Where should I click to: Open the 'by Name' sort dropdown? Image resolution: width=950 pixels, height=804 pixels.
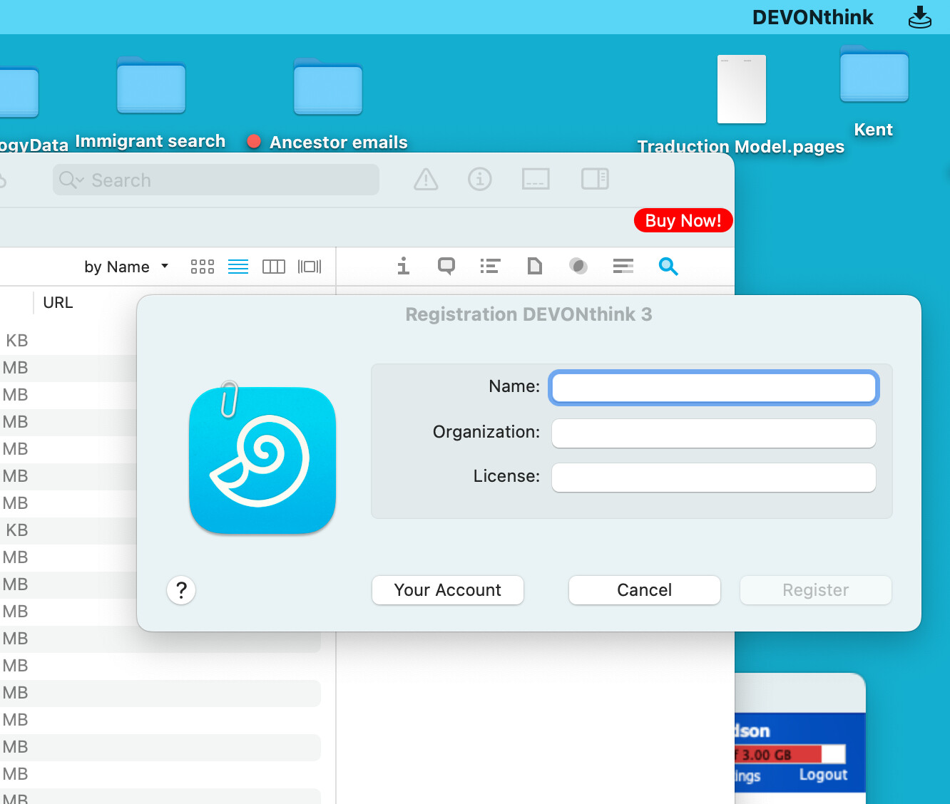coord(126,267)
